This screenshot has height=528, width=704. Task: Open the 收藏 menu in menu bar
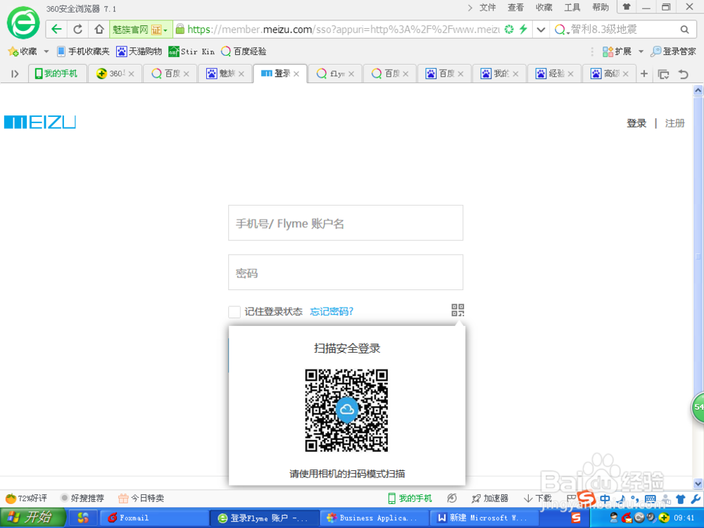click(543, 8)
